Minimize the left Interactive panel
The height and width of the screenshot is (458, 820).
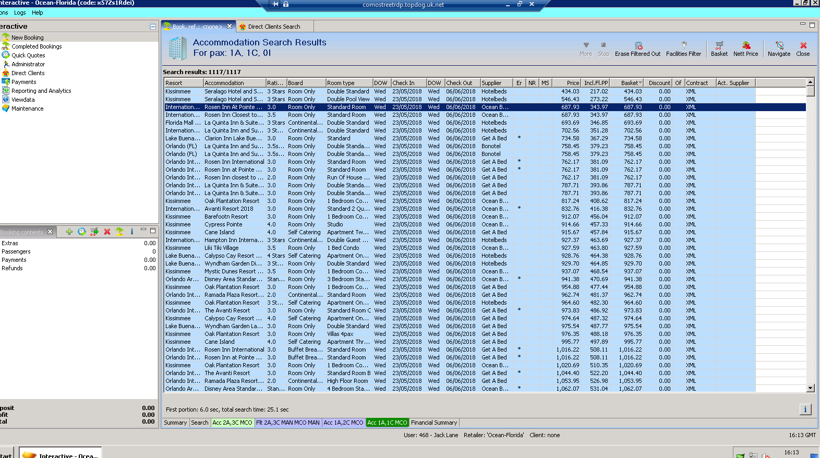[153, 27]
